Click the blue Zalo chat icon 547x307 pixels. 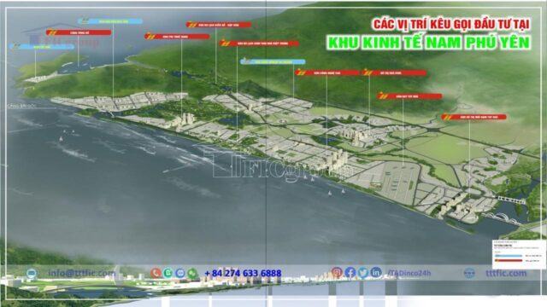click(180, 273)
